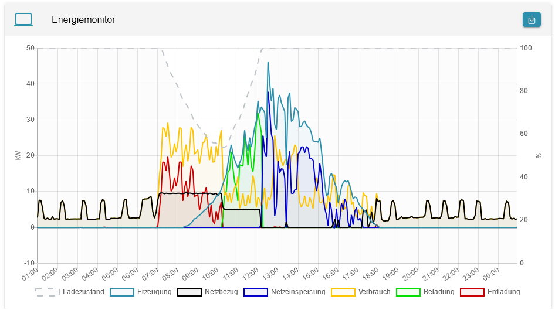Screen dimensions: 555x310
Task: Click the 50 value on kW axis
Action: click(x=31, y=48)
